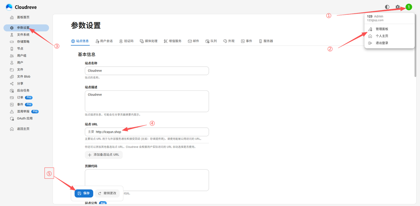The height and width of the screenshot is (206, 420).
Task: Click the storage icon beside 存储策略
Action: [11, 42]
